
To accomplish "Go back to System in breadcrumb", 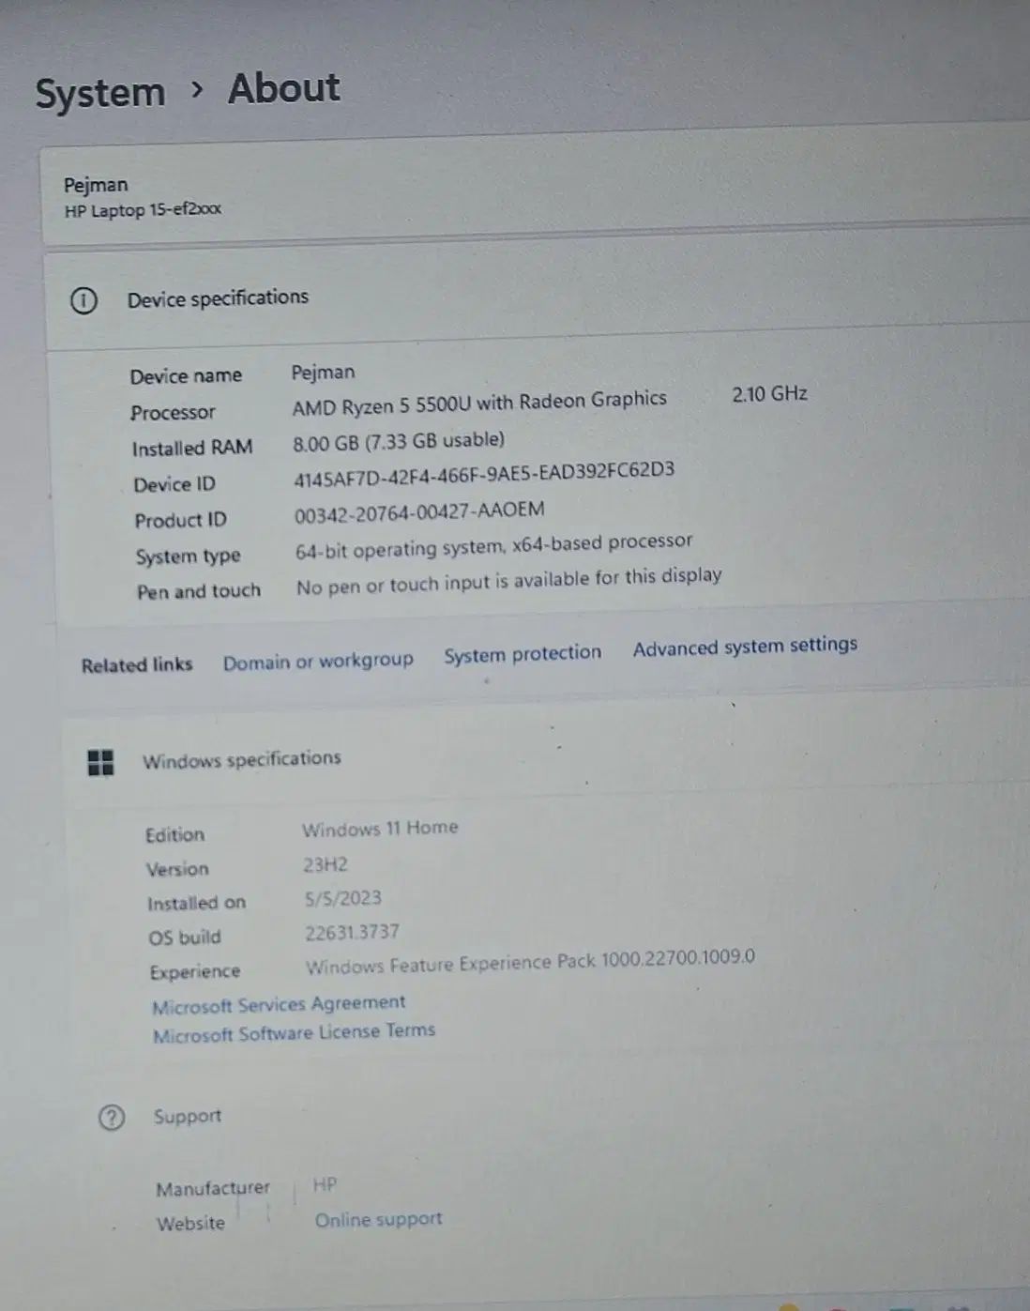I will pos(100,93).
